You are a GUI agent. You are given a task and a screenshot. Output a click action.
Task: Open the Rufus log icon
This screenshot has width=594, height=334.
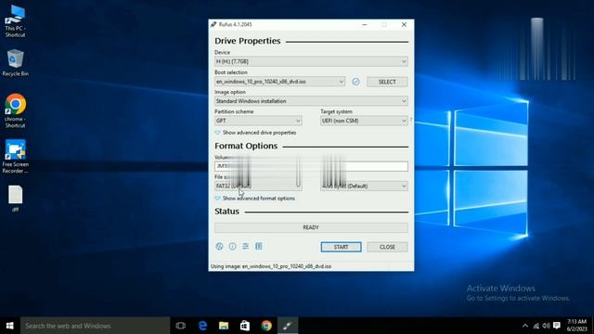coord(259,247)
